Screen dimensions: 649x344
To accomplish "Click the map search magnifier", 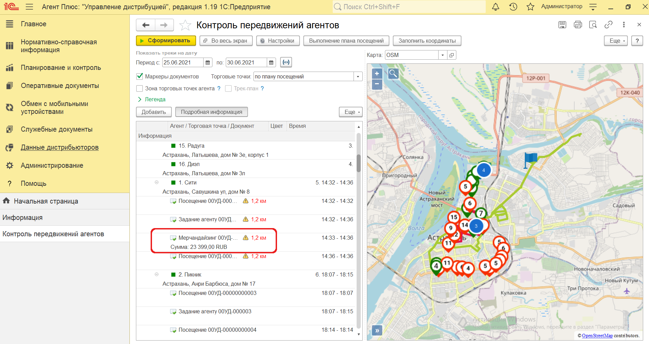I will (x=393, y=73).
